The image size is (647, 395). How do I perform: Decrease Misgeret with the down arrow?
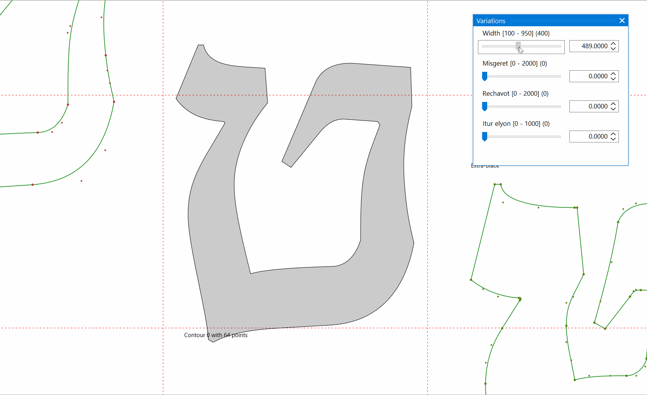(x=613, y=79)
